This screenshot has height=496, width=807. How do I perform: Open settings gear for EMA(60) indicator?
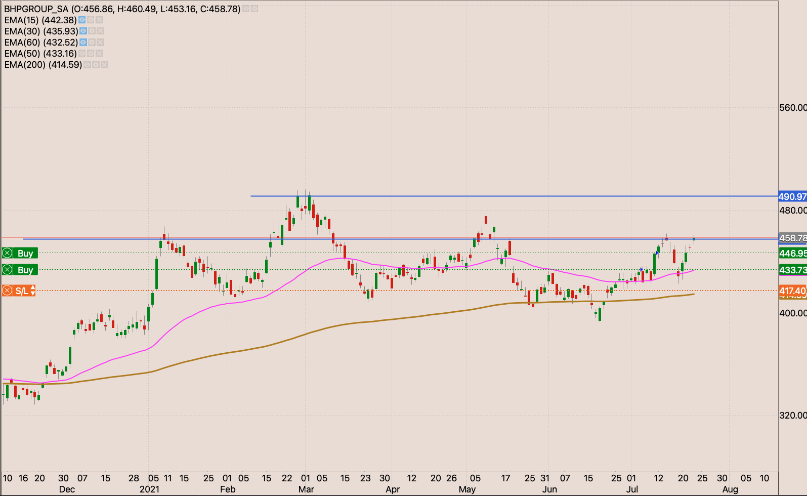[x=92, y=43]
